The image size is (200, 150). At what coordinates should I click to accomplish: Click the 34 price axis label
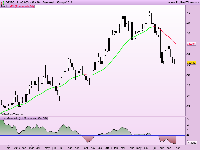[189, 54]
